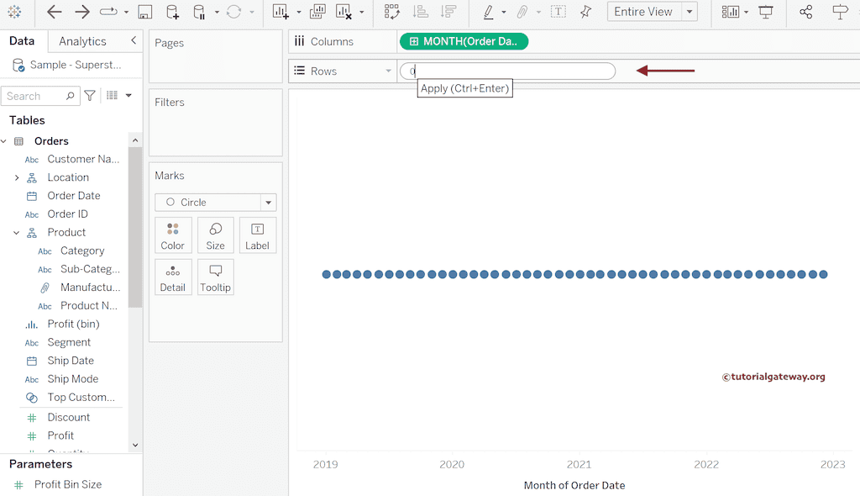
Task: Click the Swap Rows and Columns icon
Action: (391, 12)
